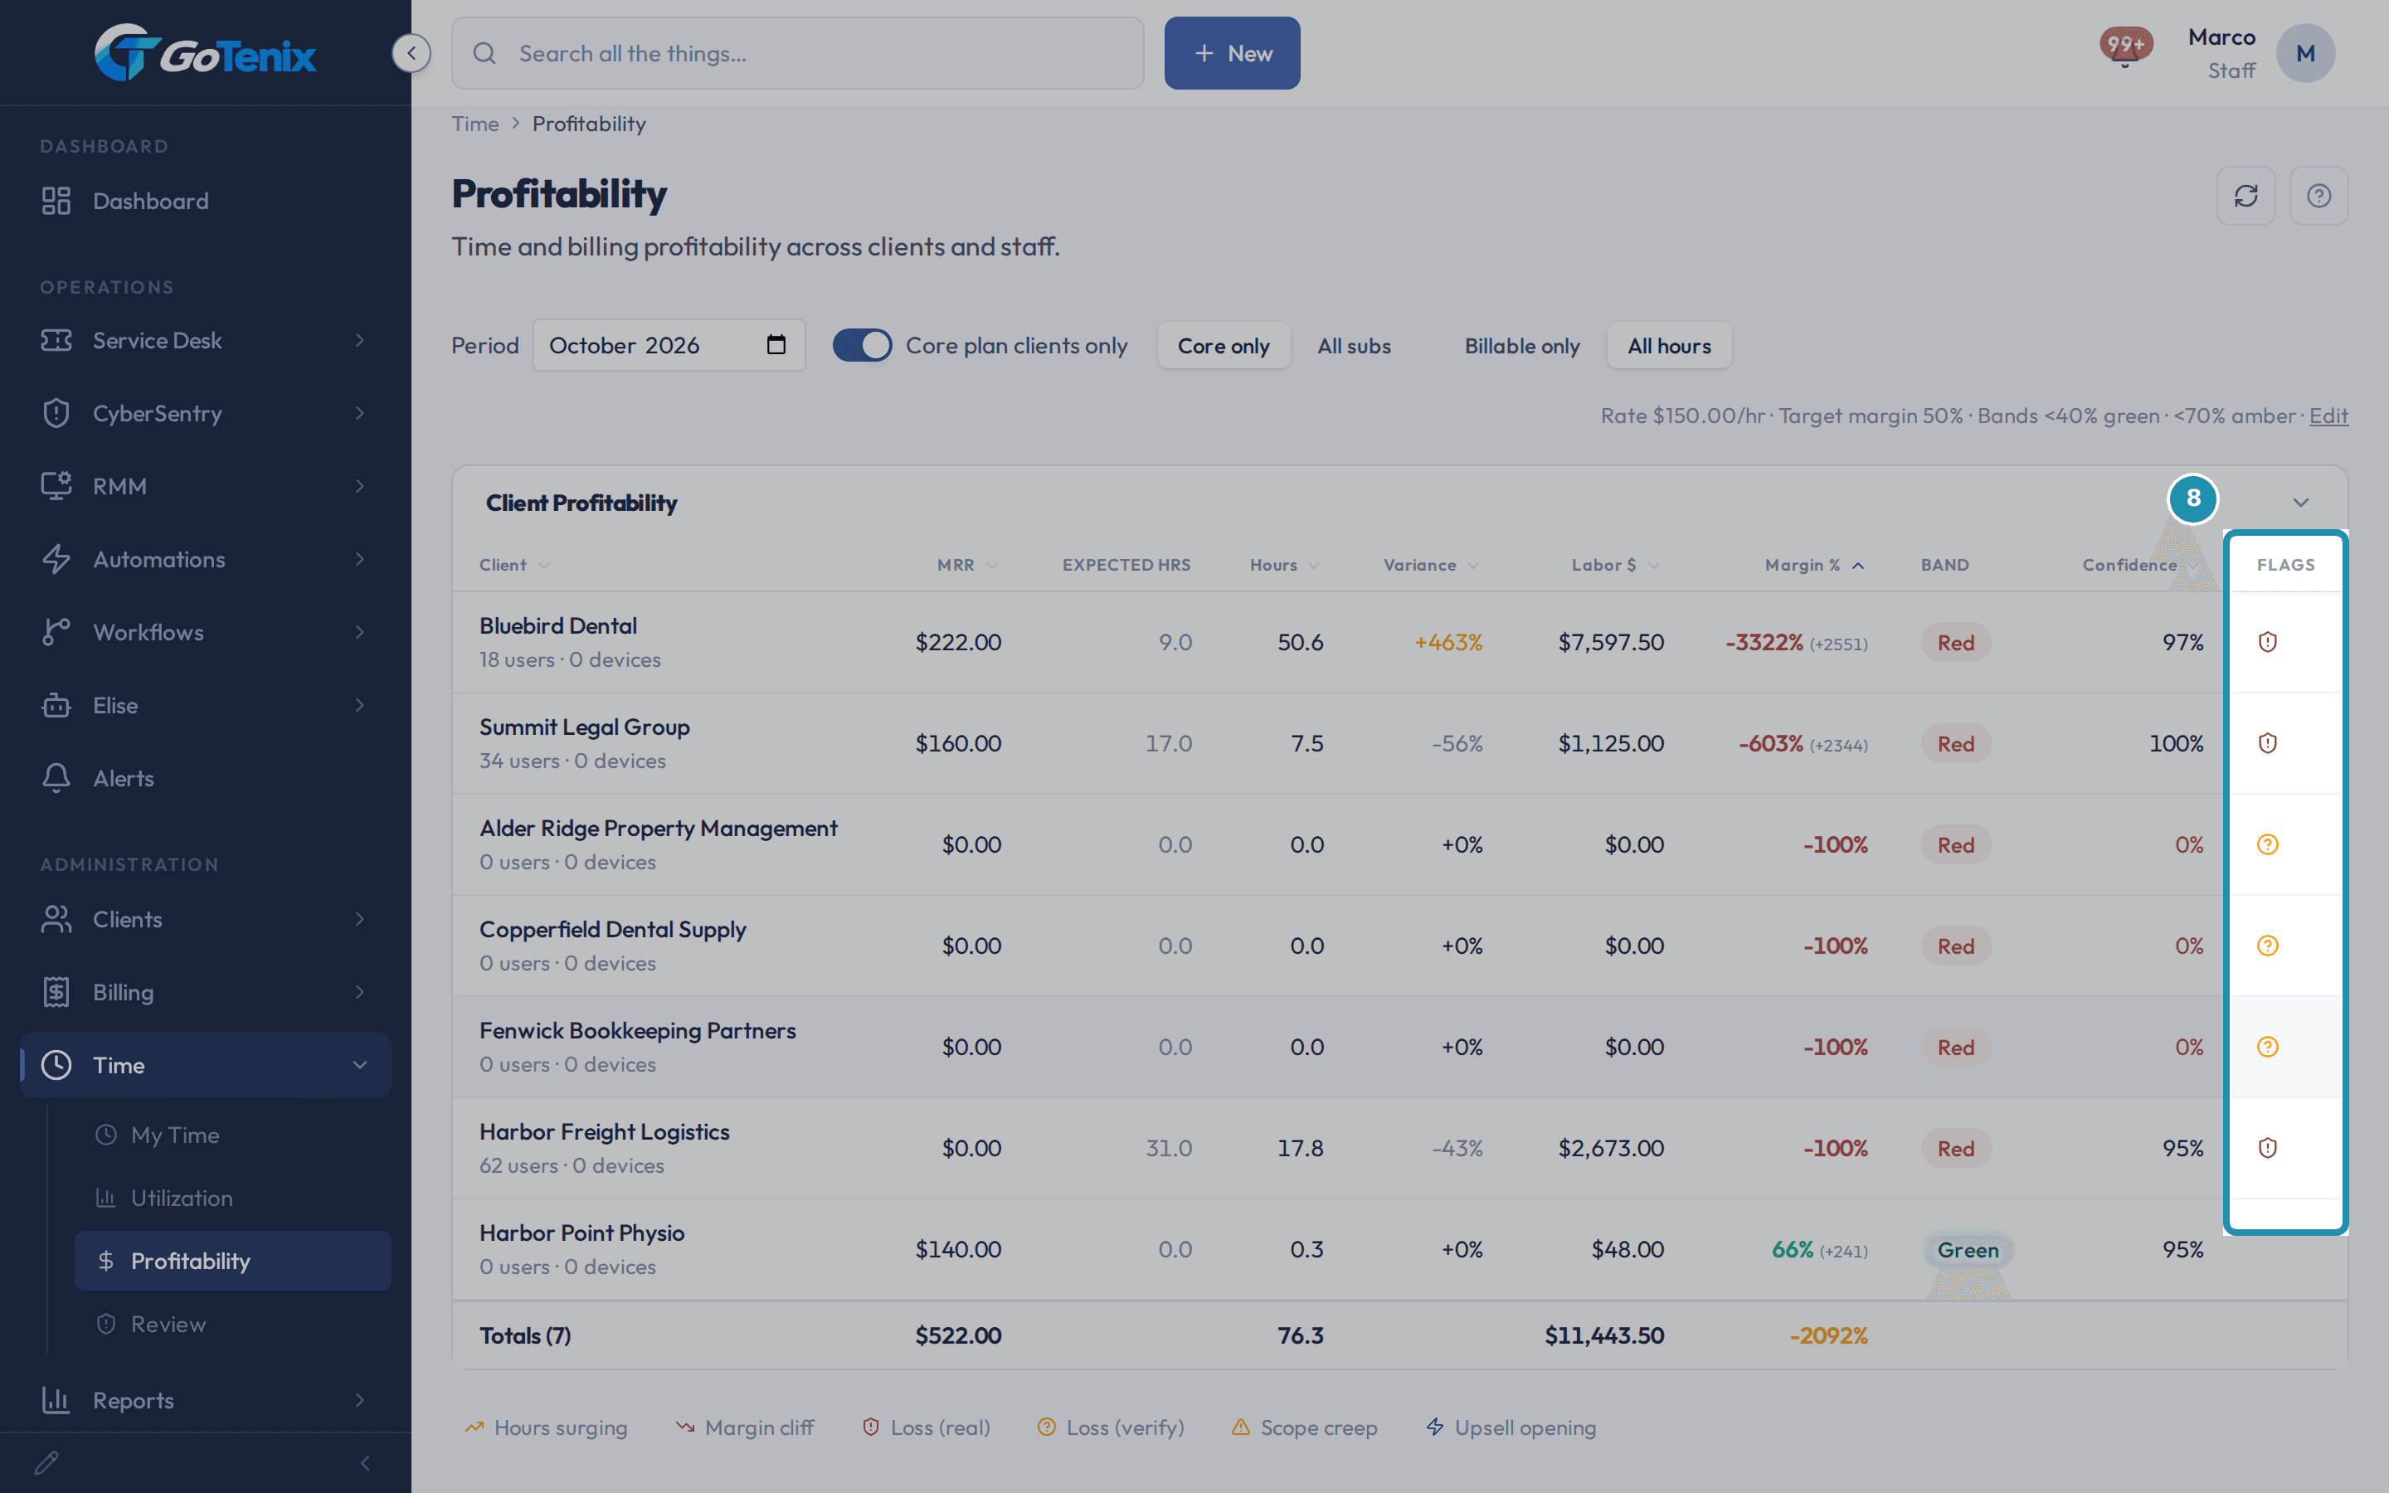The image size is (2389, 1493).
Task: Sort by the Margin % column header
Action: click(x=1814, y=565)
